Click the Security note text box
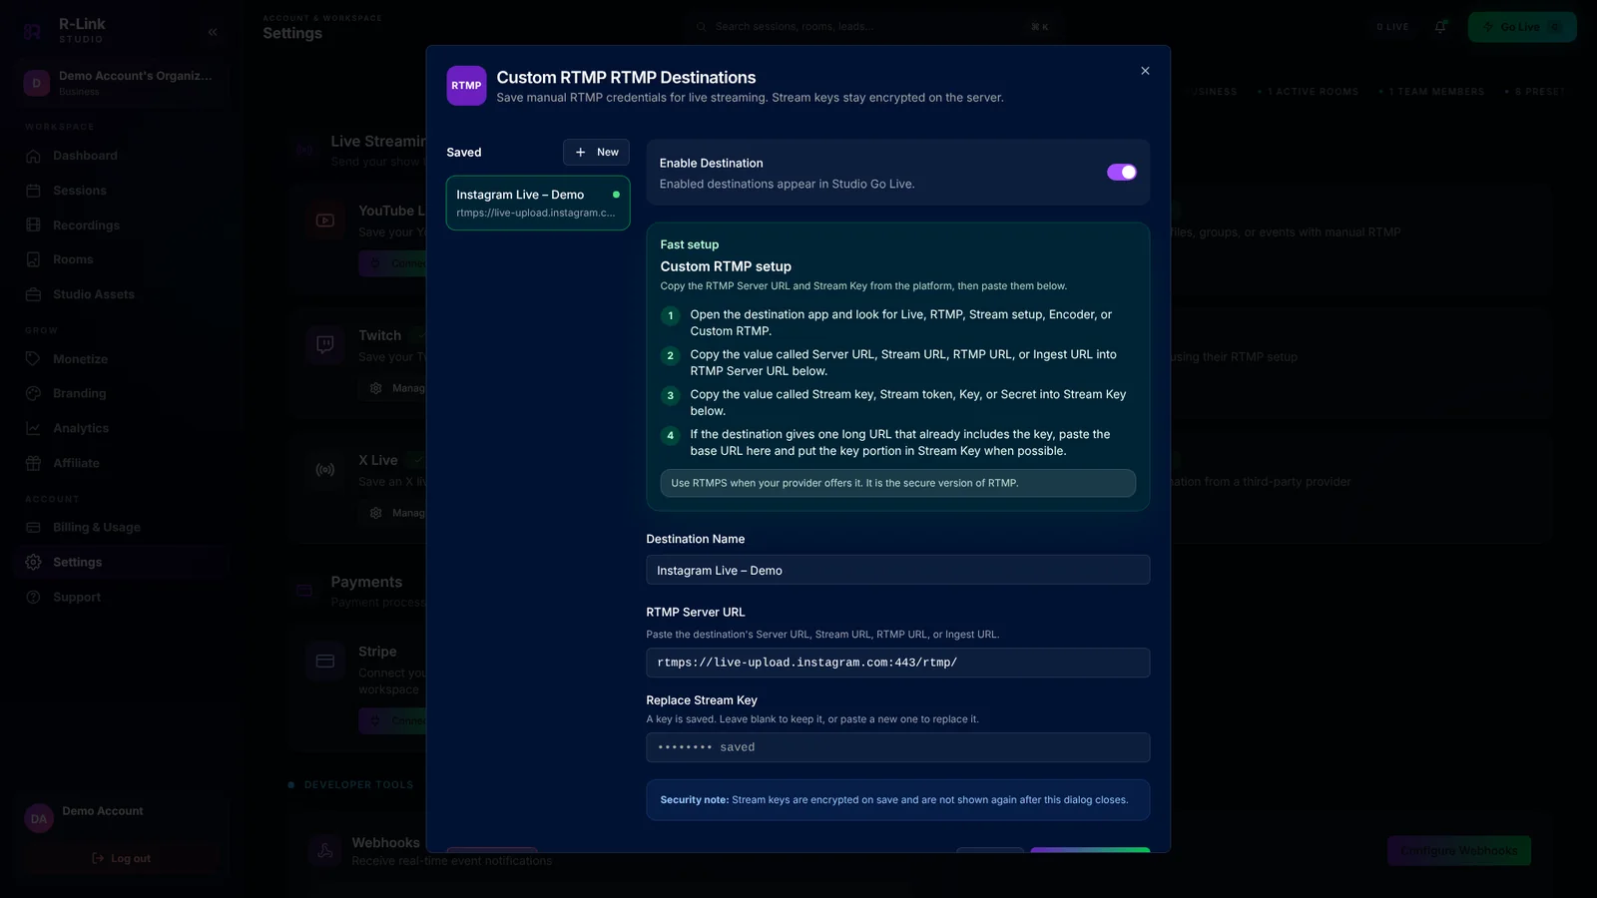 (897, 800)
